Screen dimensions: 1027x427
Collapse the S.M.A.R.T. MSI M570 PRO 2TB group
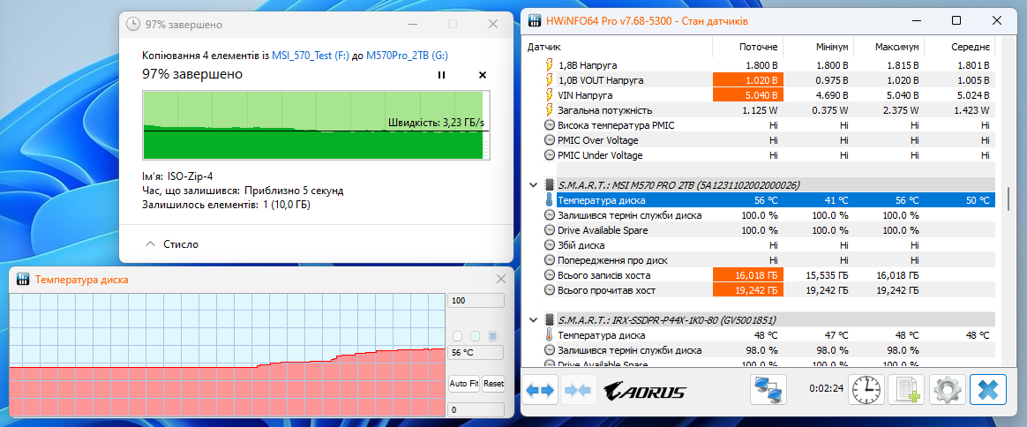pos(533,185)
